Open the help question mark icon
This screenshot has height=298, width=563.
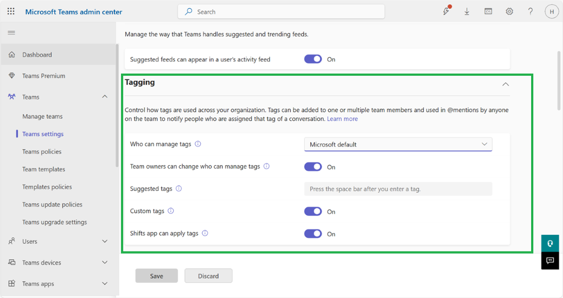530,12
